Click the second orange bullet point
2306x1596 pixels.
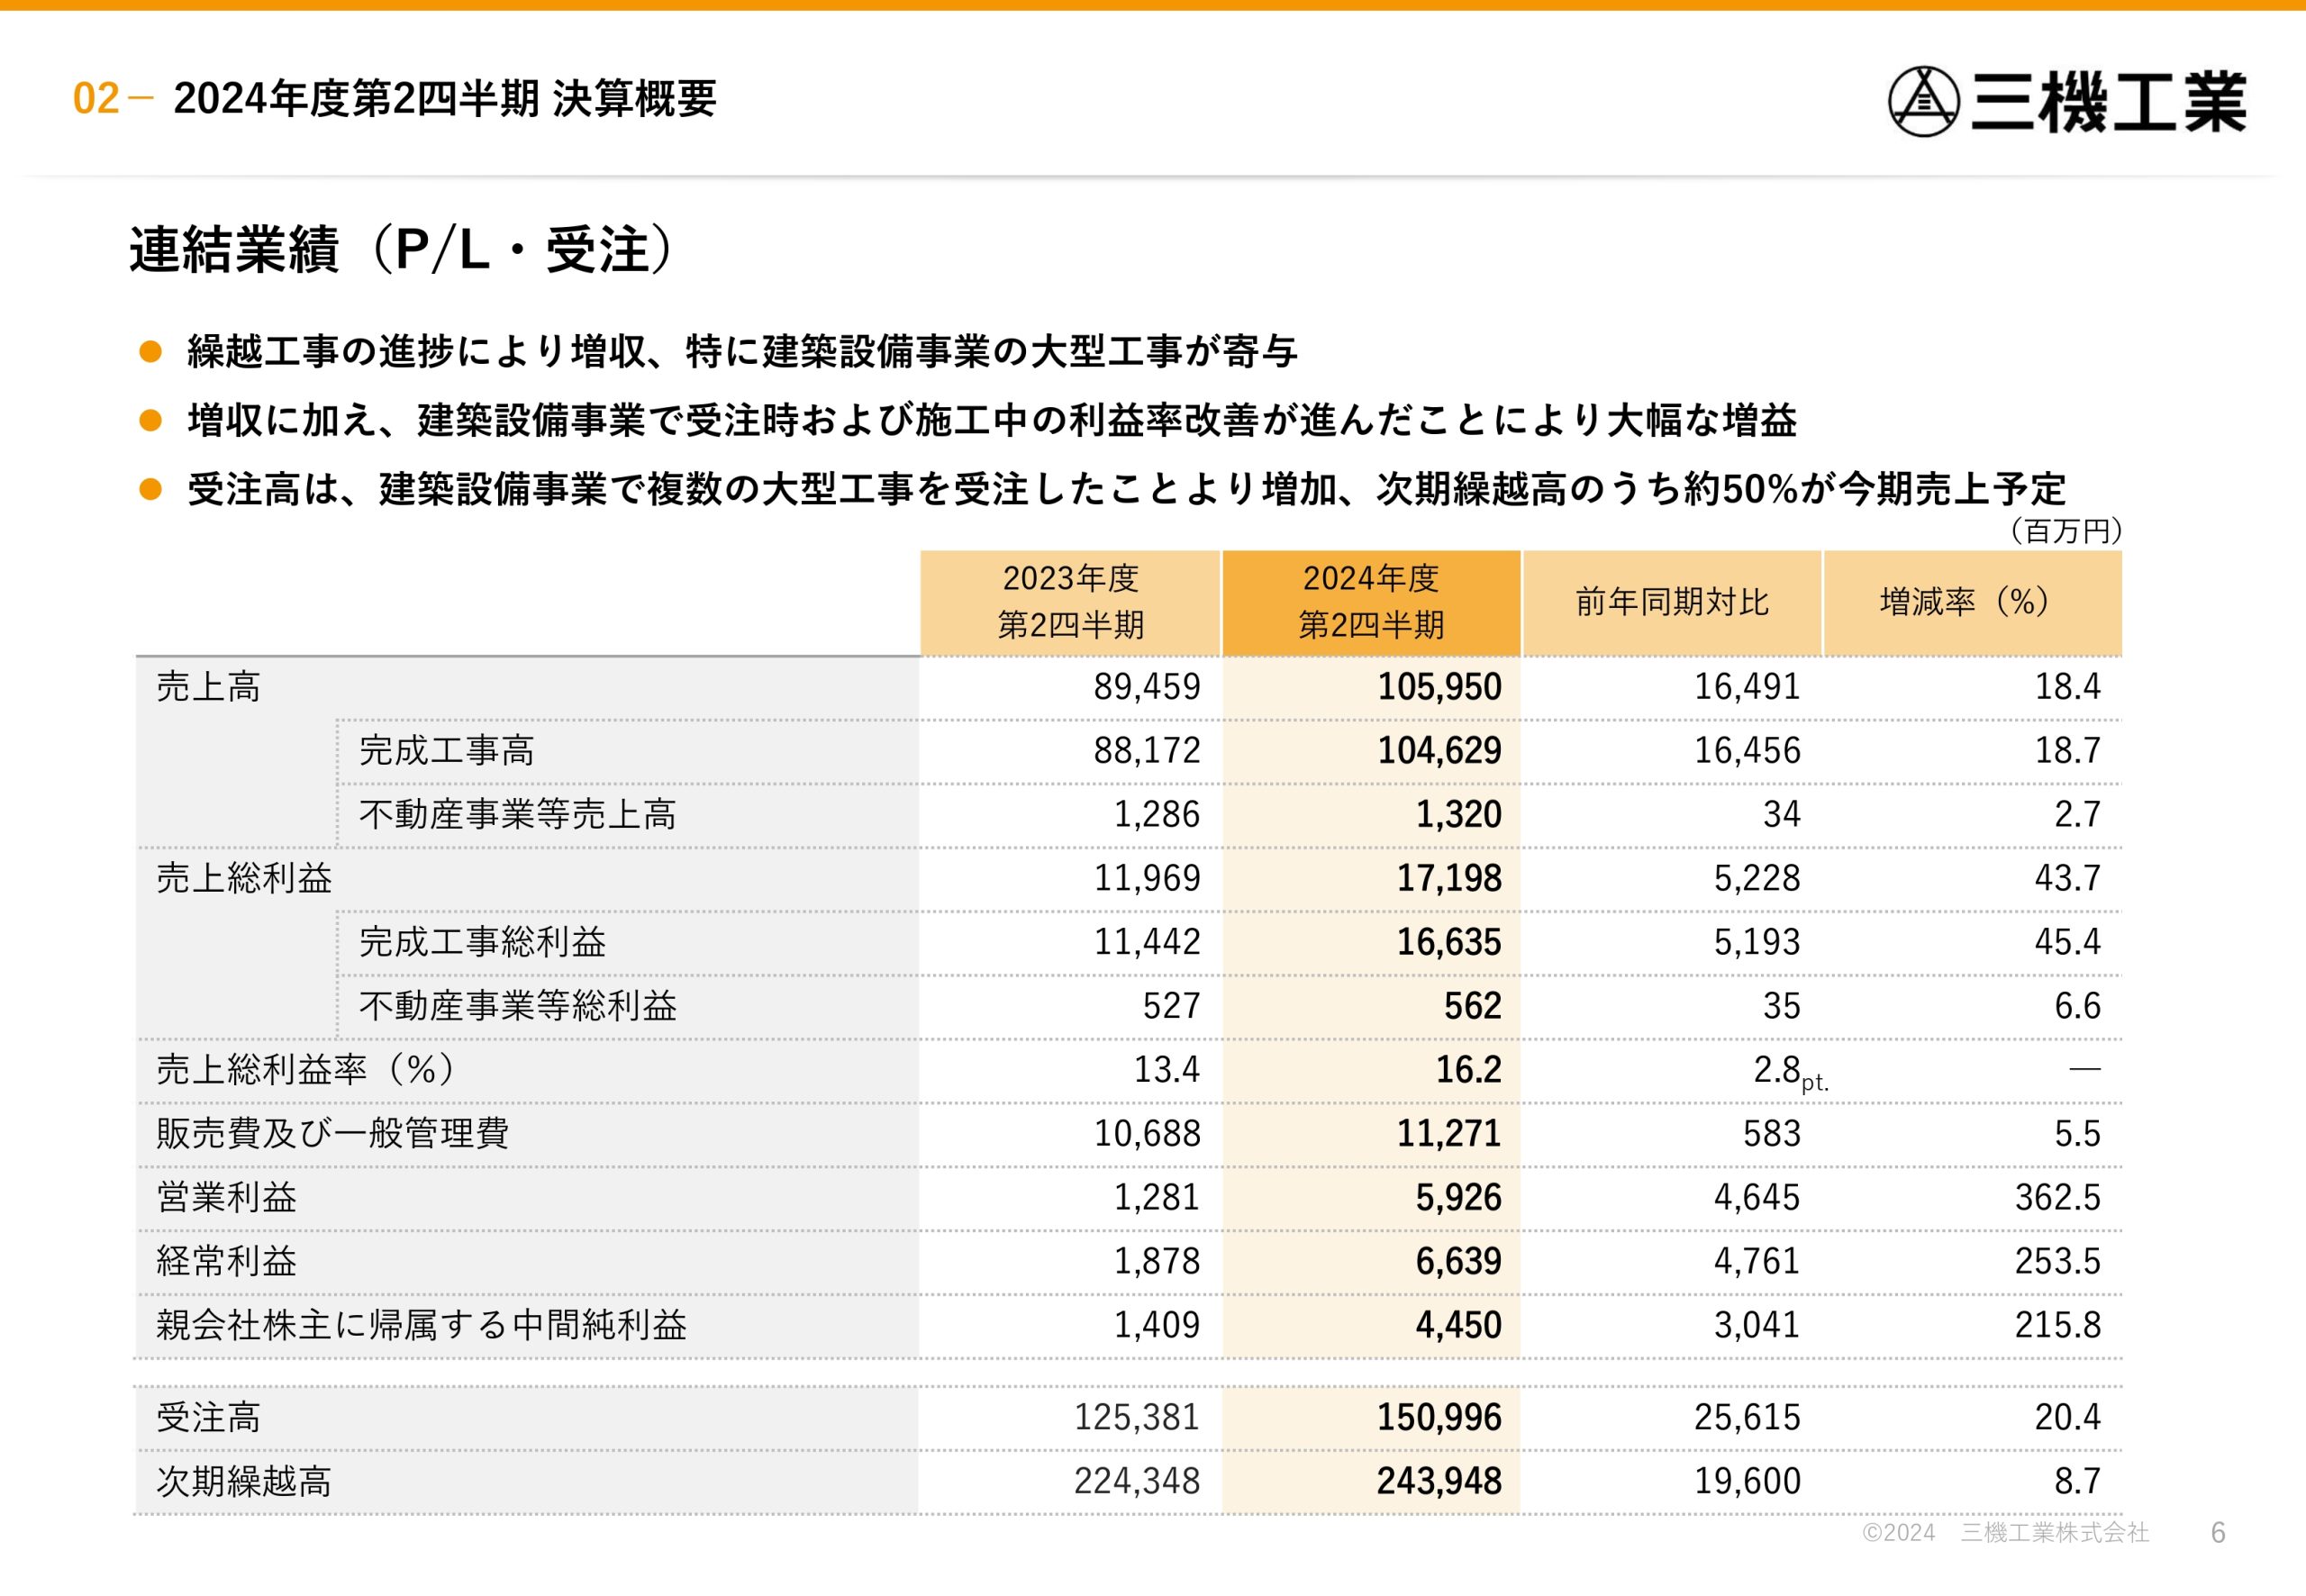pos(151,420)
